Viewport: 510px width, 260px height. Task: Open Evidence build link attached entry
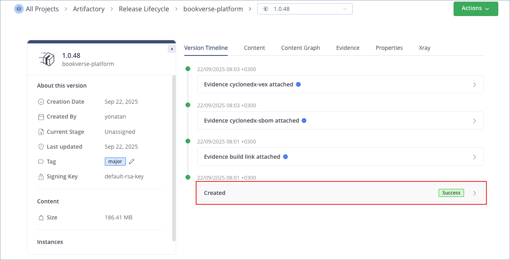pos(340,157)
